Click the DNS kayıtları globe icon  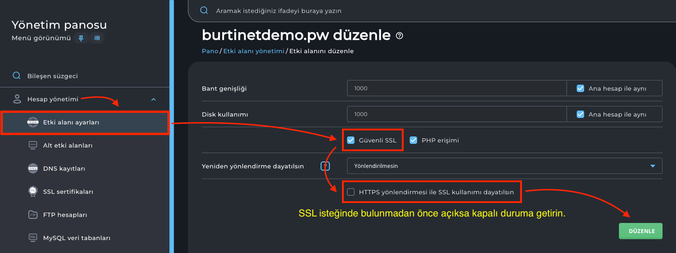[x=33, y=168]
